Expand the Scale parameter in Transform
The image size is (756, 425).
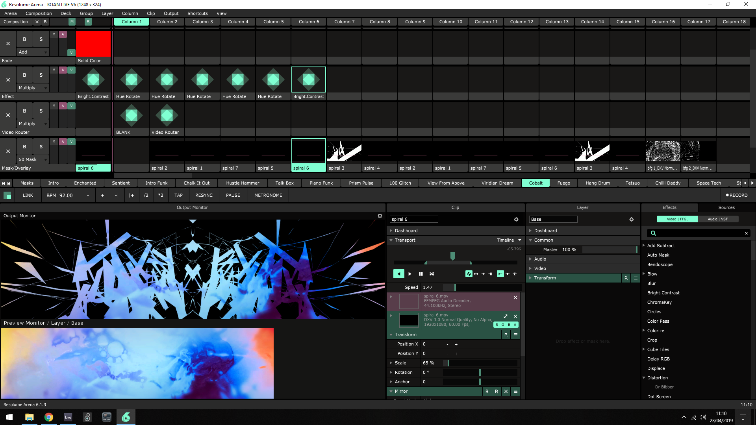391,363
